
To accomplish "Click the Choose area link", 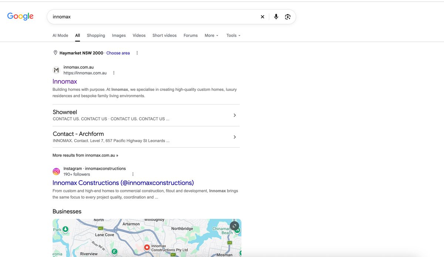I will [118, 53].
